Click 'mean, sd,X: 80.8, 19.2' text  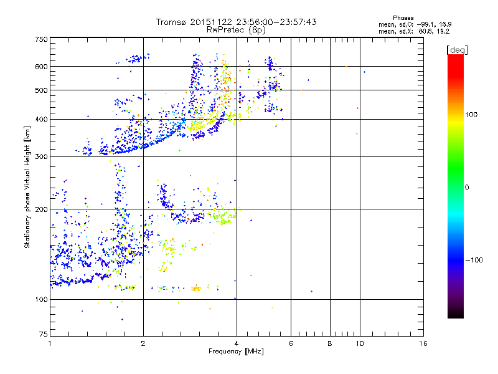coord(414,31)
